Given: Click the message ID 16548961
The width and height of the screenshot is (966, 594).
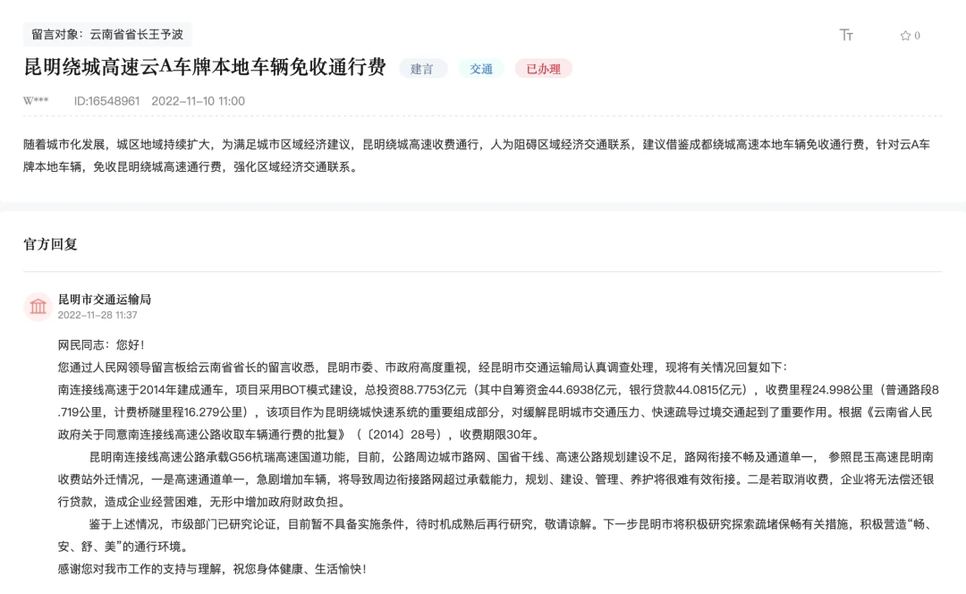Looking at the screenshot, I should (x=106, y=101).
